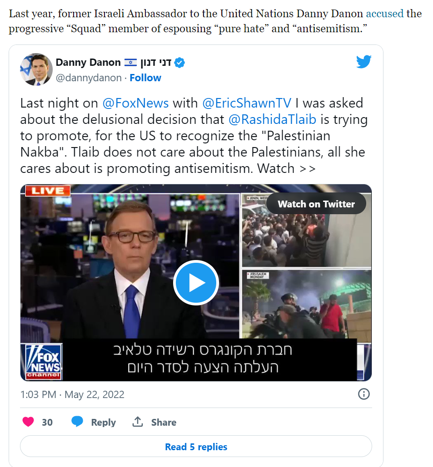The image size is (433, 467).
Task: Open the tweet timestamp May 22, 2022
Action: [72, 394]
